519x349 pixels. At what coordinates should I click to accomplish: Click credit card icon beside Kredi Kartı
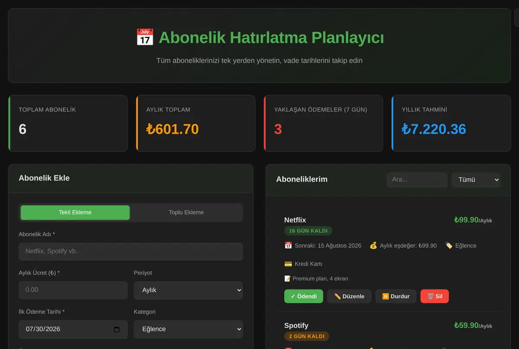pos(288,264)
